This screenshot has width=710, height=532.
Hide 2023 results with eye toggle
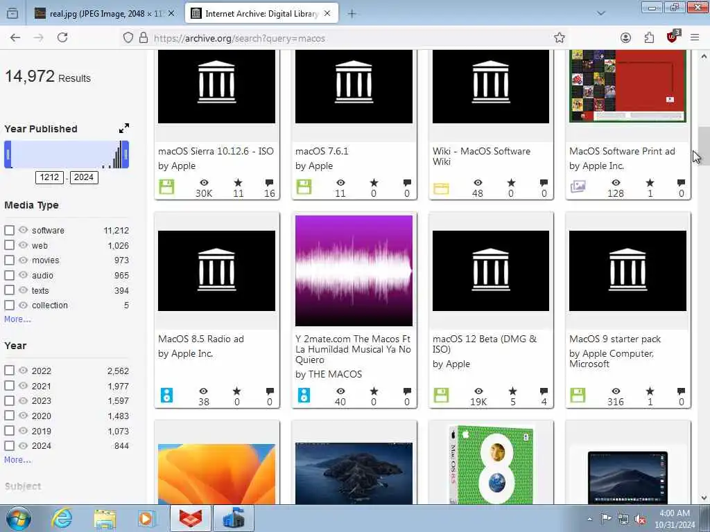pos(23,400)
